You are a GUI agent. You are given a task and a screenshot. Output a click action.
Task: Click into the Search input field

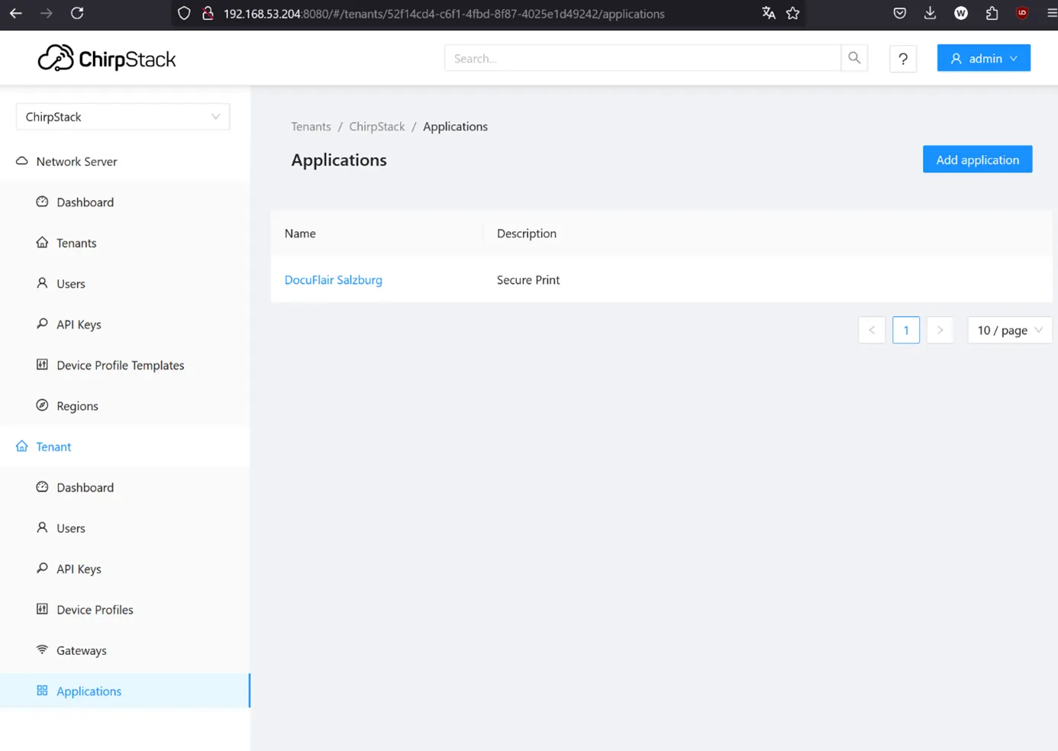(642, 59)
